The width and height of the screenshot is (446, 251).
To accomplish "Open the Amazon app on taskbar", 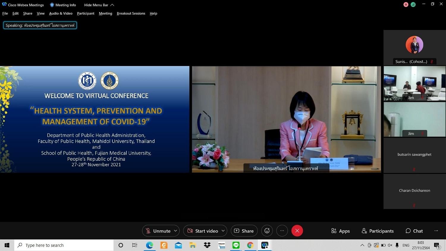I will point(222,245).
